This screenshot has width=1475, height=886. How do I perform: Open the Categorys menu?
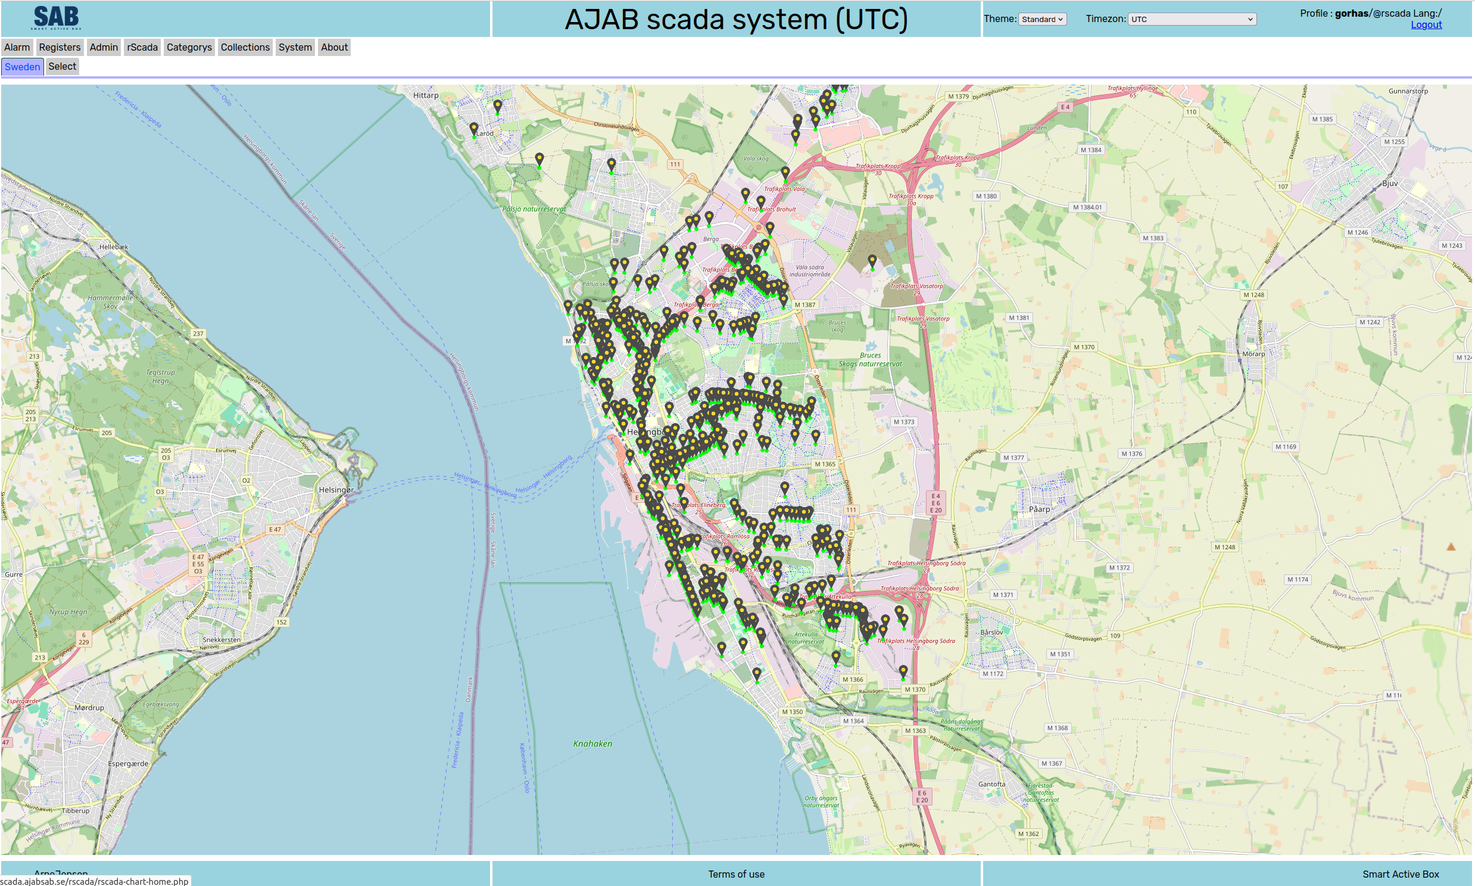[189, 47]
